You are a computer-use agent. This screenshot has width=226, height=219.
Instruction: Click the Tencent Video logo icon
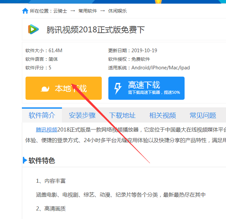33,29
